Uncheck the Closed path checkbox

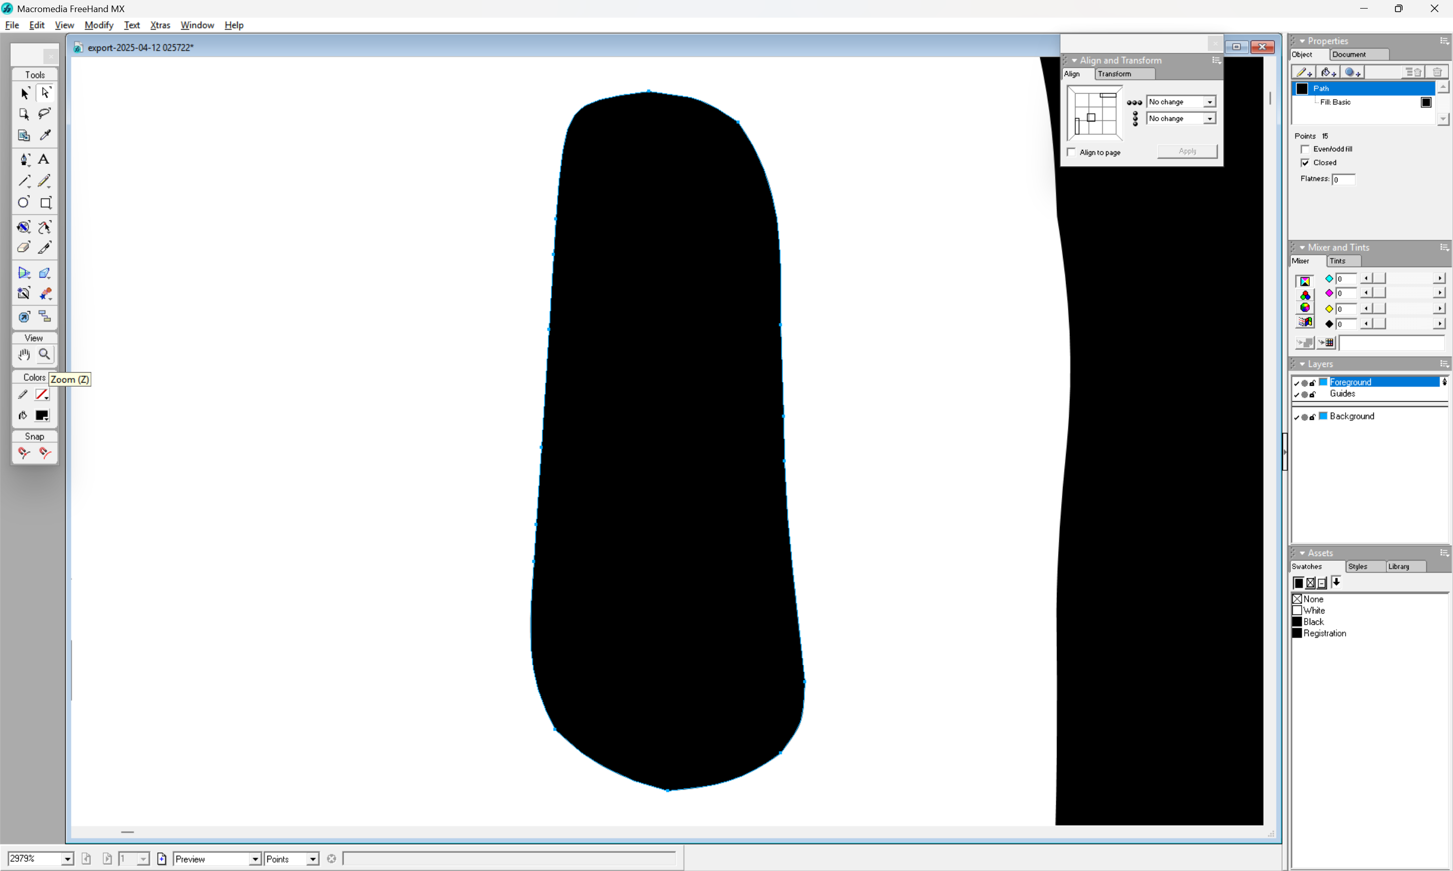1305,163
